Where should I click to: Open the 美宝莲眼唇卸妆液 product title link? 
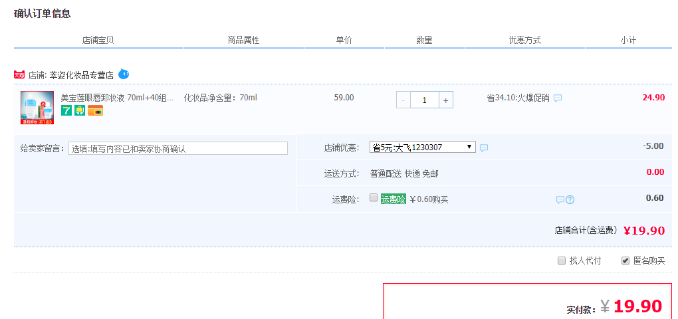(117, 98)
